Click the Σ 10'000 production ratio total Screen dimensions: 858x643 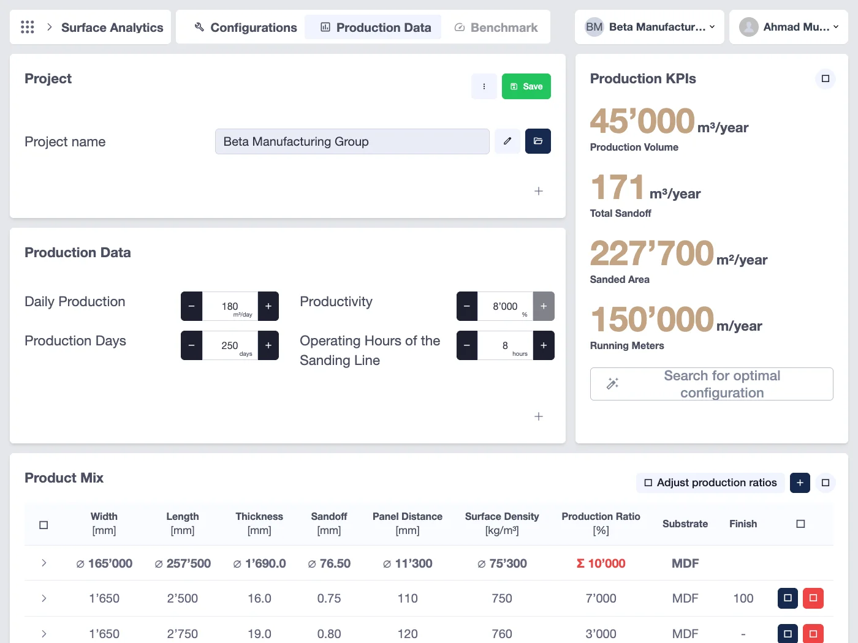(601, 563)
